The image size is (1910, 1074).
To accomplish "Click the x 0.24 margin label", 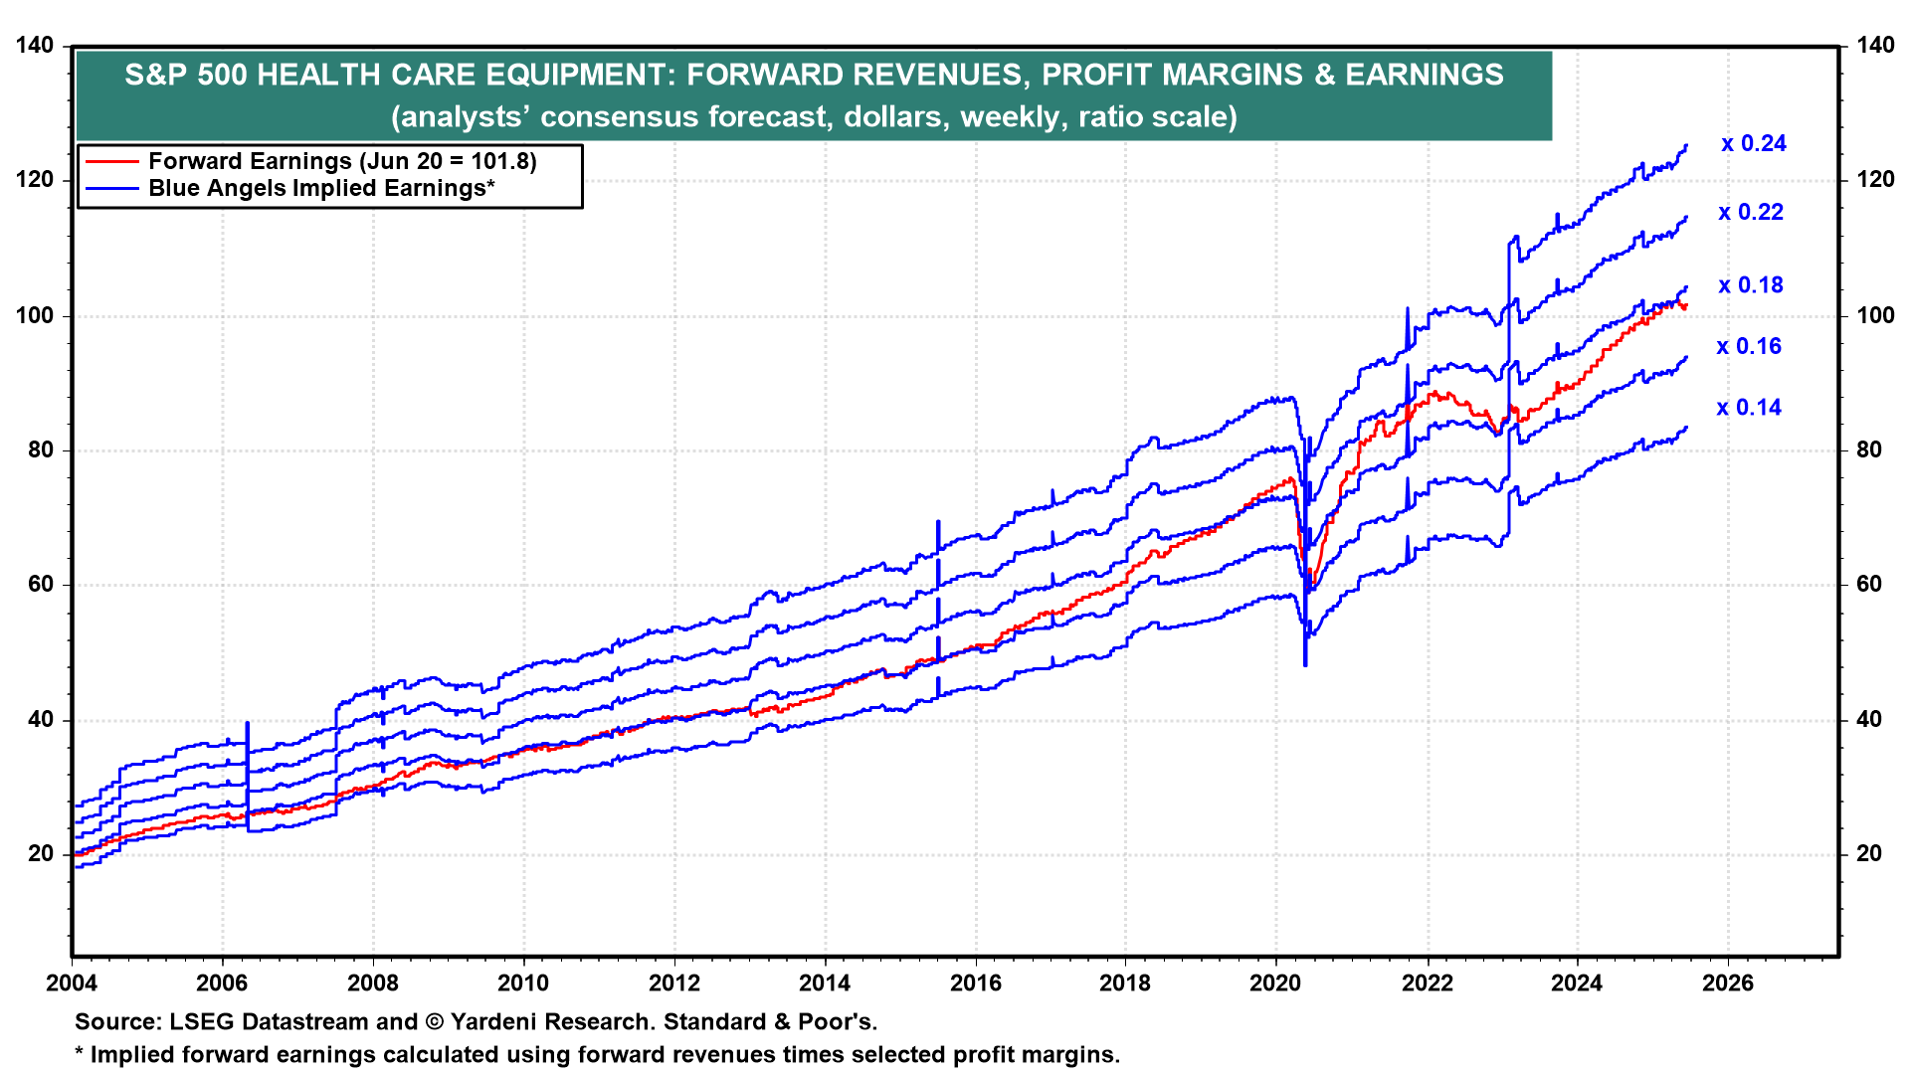I will click(1754, 143).
